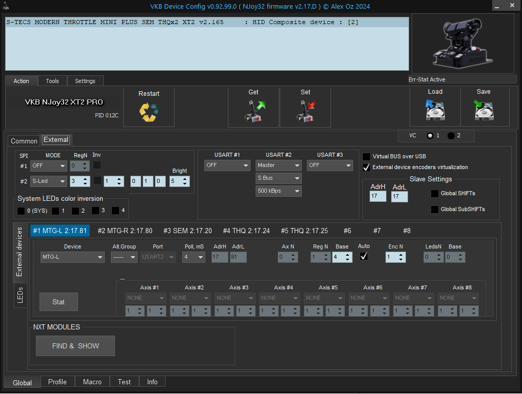Click the Slave Settings AdrH input field
Viewport: 522px width, 394px height.
pos(377,196)
